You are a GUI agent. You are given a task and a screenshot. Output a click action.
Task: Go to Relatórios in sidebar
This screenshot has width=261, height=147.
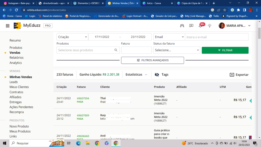pos(17,58)
